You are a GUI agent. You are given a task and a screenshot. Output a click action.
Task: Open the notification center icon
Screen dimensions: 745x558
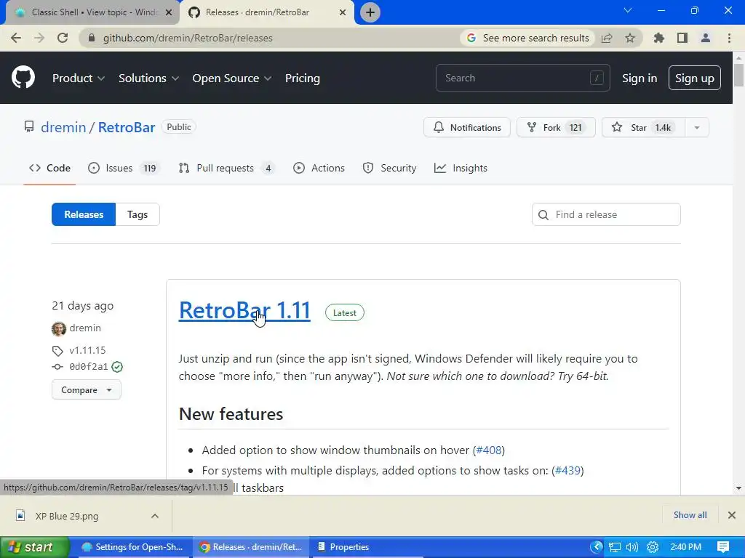723,547
